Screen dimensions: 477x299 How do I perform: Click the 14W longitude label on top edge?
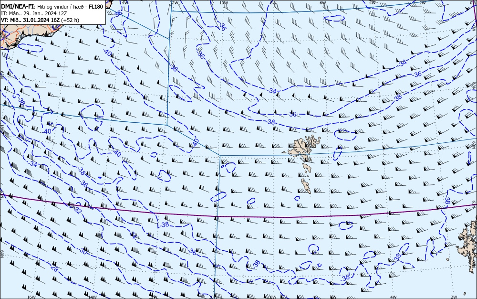pyautogui.click(x=123, y=2)
